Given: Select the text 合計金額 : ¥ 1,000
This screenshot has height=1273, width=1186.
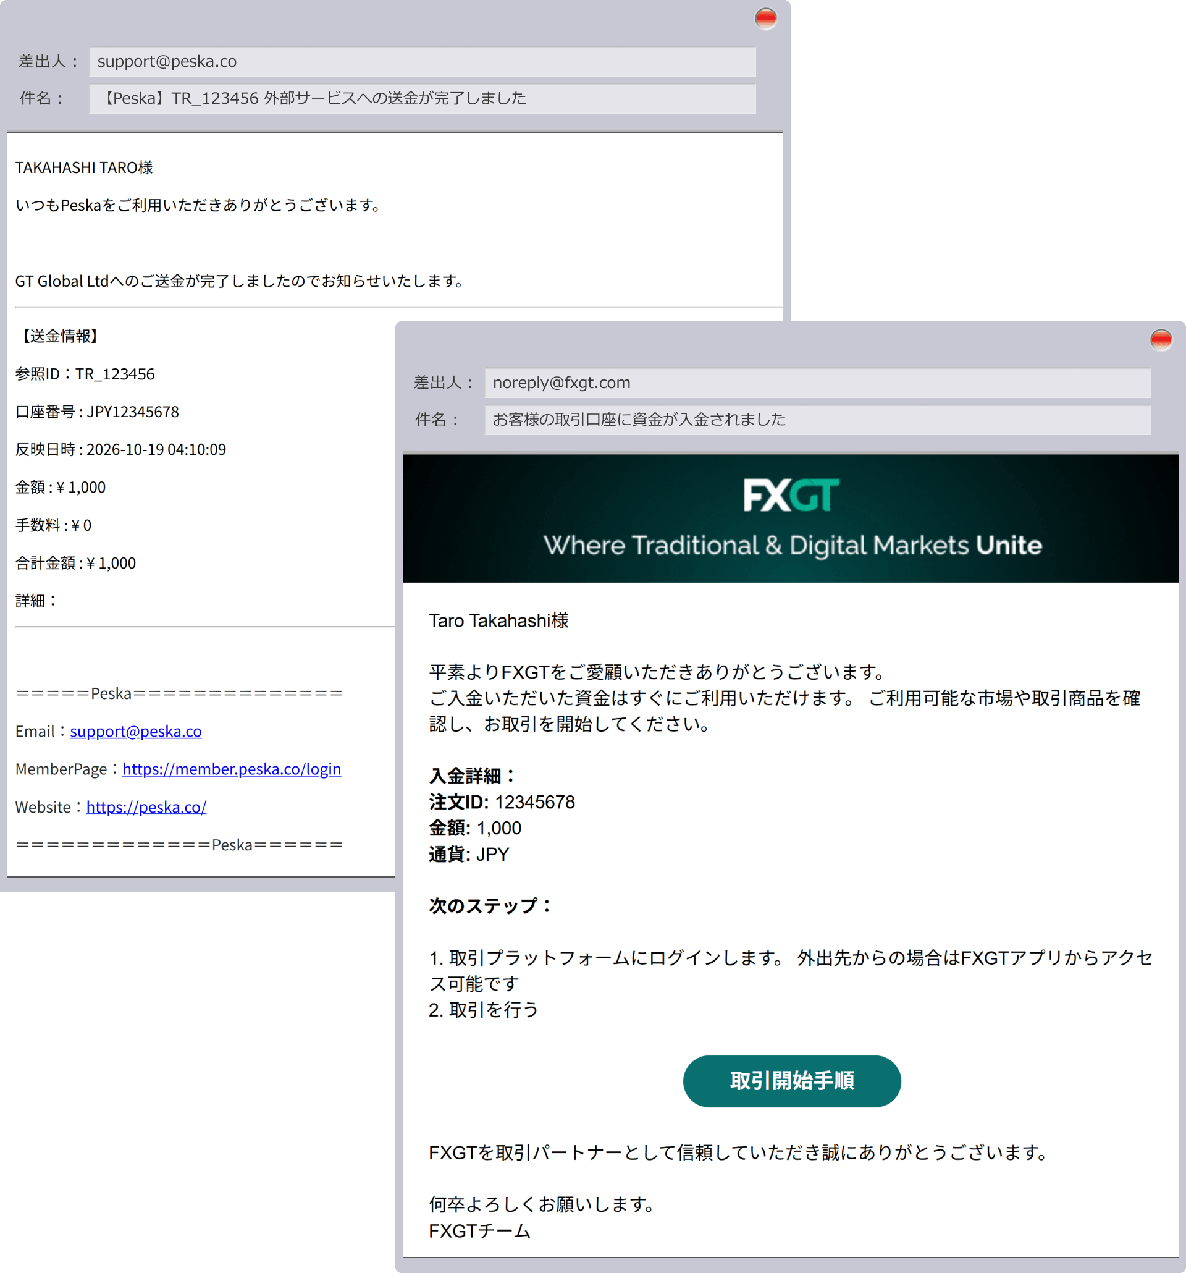Looking at the screenshot, I should point(75,563).
